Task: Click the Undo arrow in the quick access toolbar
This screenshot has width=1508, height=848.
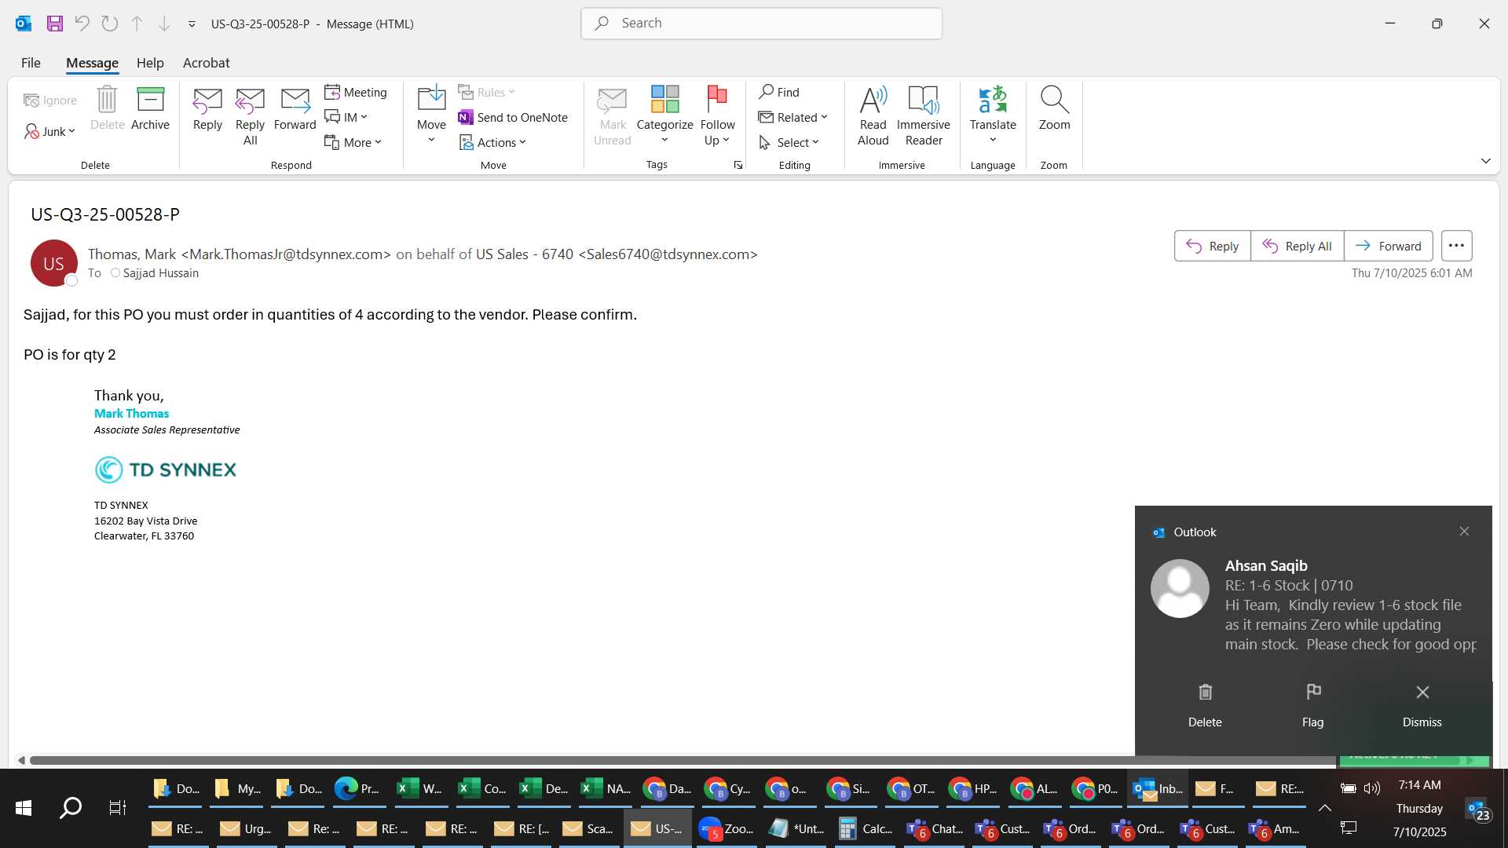Action: coord(82,24)
